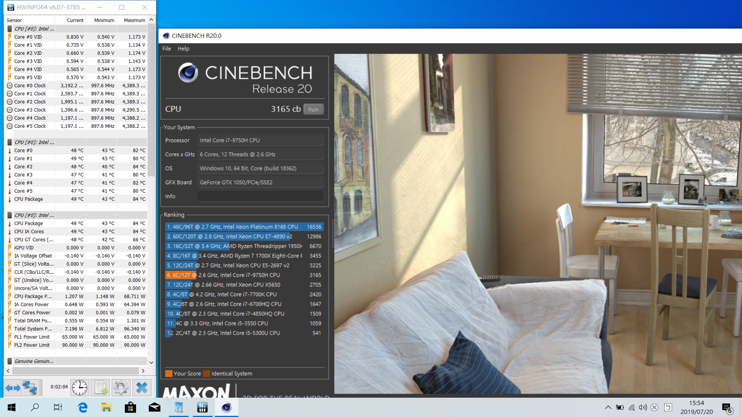Click the Info input field

(x=260, y=197)
